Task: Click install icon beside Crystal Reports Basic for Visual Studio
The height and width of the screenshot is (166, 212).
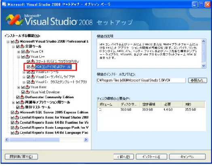Action: [17, 117]
